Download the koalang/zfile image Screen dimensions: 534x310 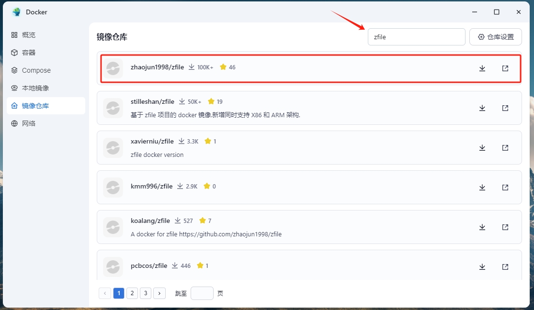pos(482,227)
